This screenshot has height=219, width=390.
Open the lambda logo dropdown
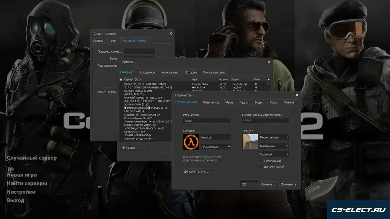pyautogui.click(x=216, y=137)
